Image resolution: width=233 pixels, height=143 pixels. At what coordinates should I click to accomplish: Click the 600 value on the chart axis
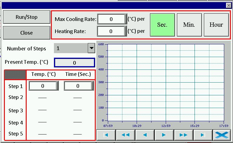coord(101,44)
